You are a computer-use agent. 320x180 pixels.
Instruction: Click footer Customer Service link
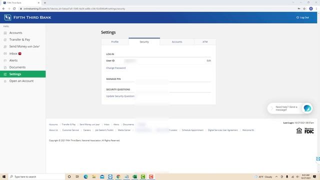pos(70,130)
